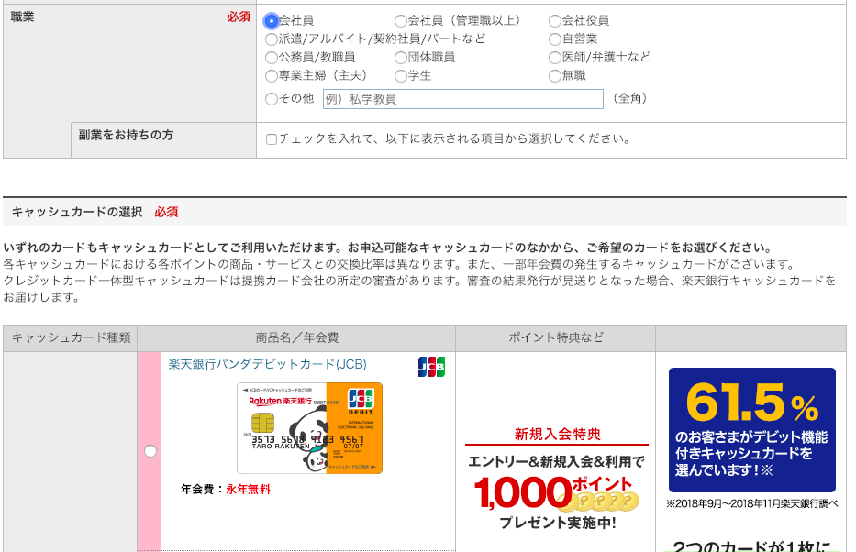Click the キャッシュカード種類 column header

pos(71,338)
